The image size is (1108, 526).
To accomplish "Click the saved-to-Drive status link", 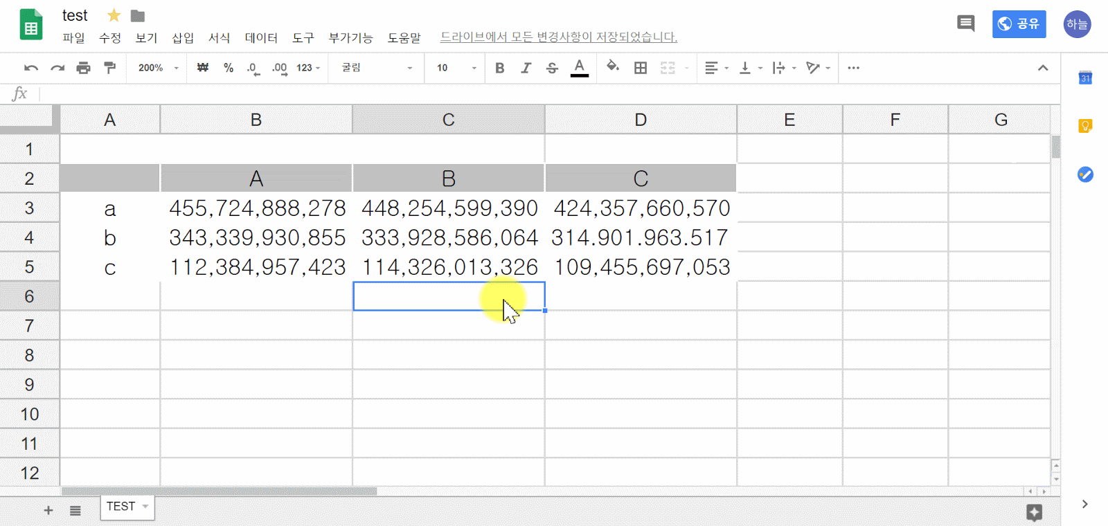I will click(559, 37).
